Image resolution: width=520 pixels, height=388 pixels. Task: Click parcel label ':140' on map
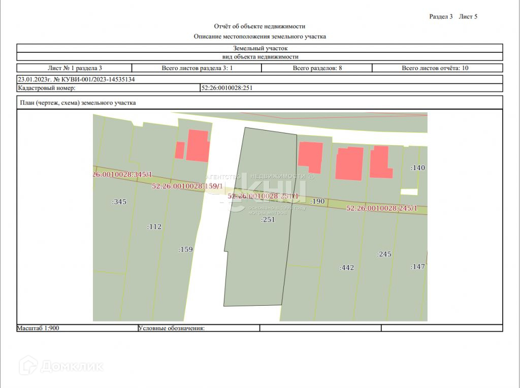pos(417,168)
